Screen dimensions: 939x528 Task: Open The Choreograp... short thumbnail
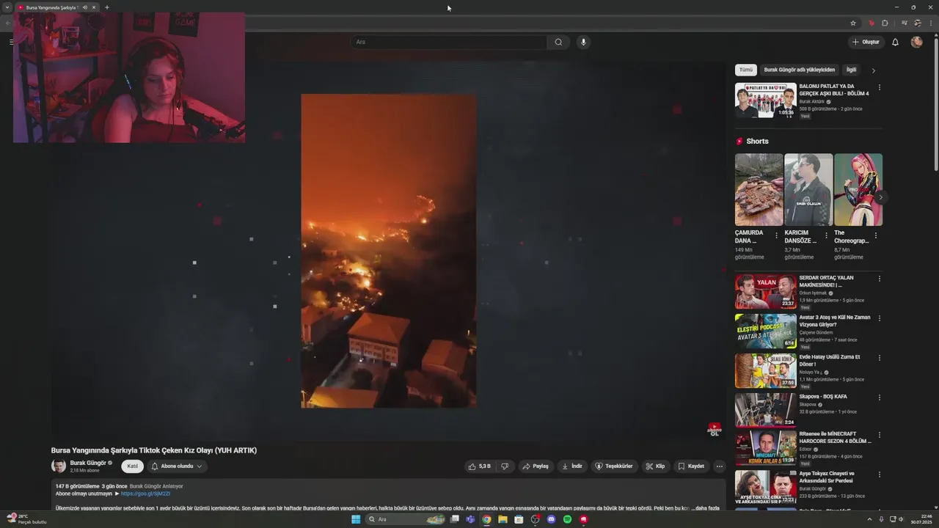pyautogui.click(x=858, y=189)
